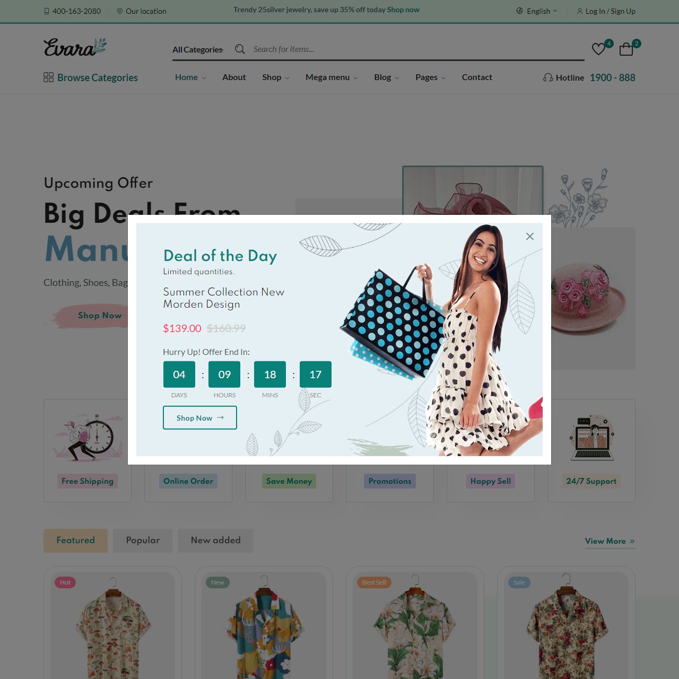The height and width of the screenshot is (679, 679).
Task: Click Shop Now button in the popup
Action: [200, 418]
